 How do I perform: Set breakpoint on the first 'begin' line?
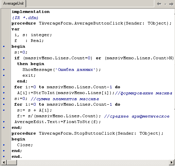[x=4, y=46]
